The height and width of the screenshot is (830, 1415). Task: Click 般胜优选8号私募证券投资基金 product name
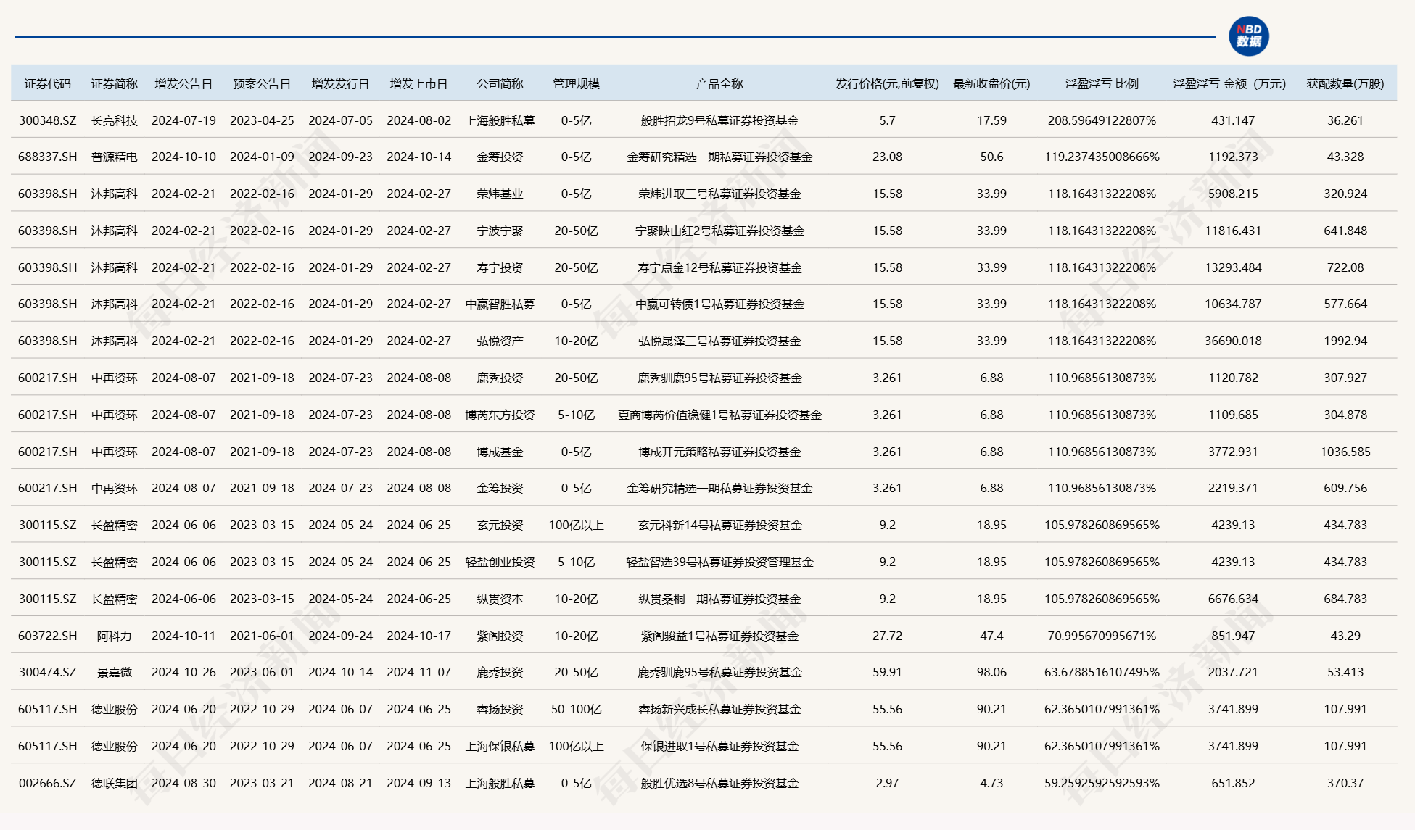click(719, 783)
